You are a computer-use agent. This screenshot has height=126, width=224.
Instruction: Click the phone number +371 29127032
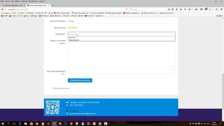[x=76, y=105]
